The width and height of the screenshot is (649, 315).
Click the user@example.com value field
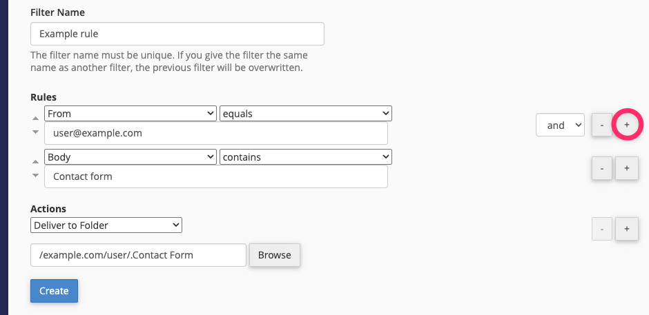coord(216,133)
